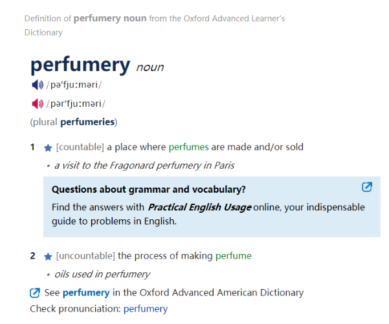The height and width of the screenshot is (324, 389).
Task: Click the example 'oils used in perfumery'
Action: (102, 274)
